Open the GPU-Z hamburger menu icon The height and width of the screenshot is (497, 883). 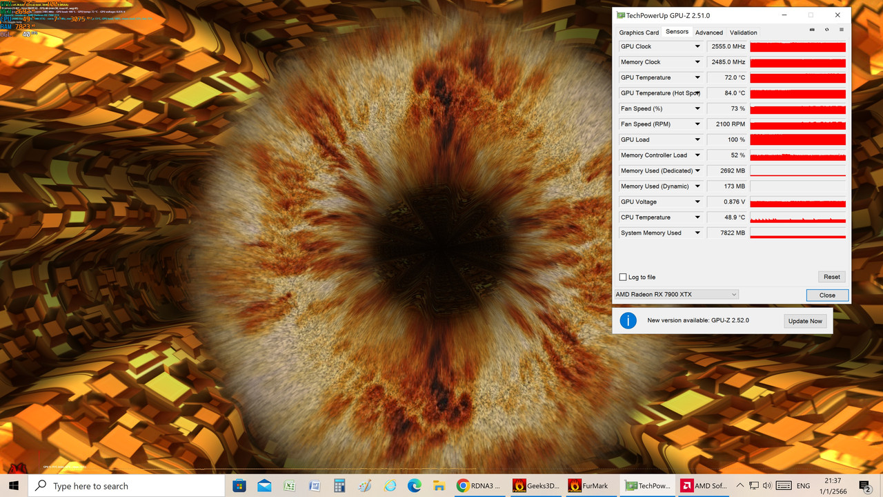click(842, 30)
